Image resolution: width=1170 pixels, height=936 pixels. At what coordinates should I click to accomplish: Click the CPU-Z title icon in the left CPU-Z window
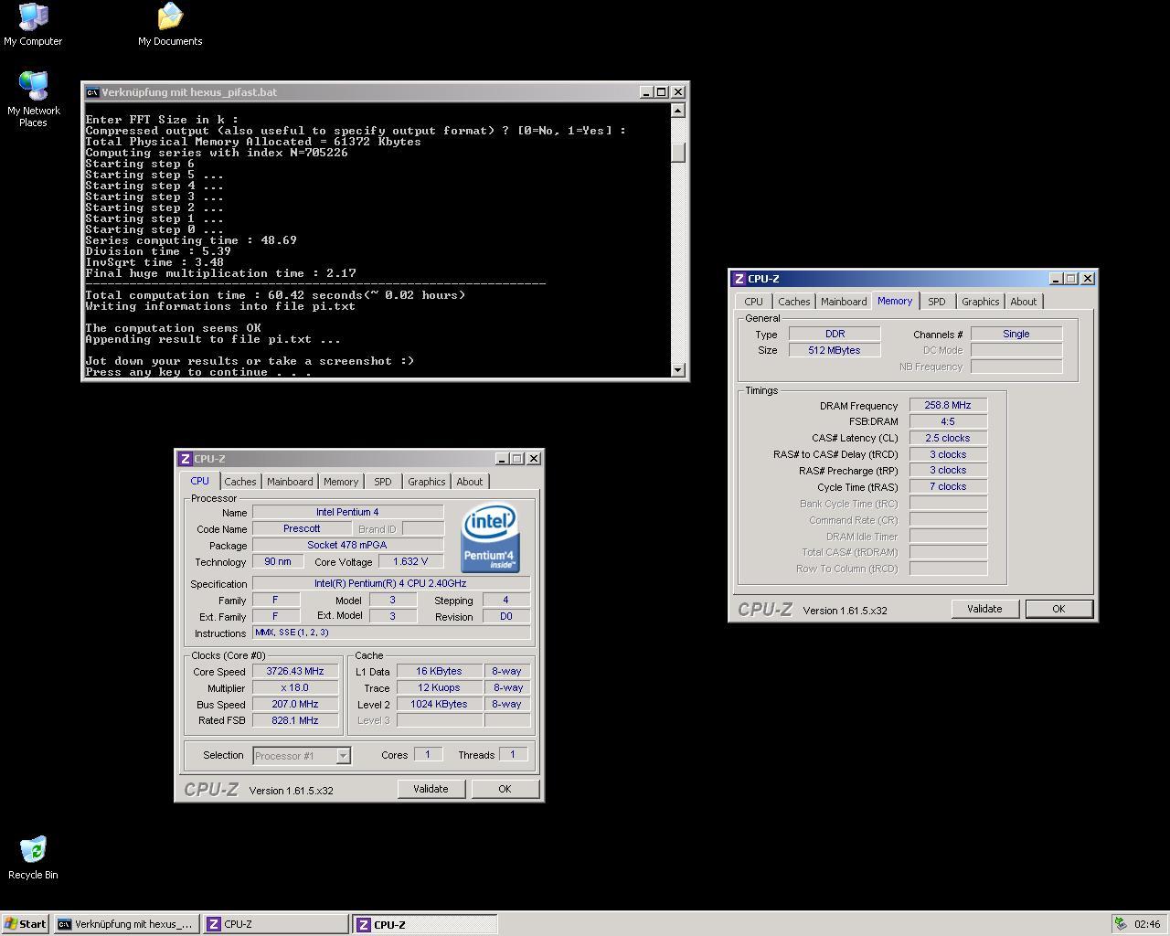tap(186, 459)
